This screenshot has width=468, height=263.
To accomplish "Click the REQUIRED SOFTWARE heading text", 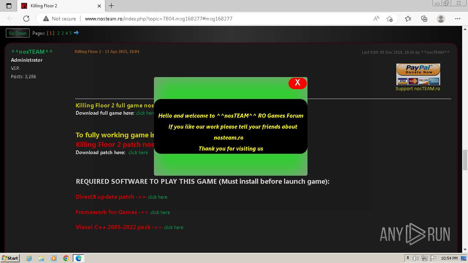I will pos(203,181).
